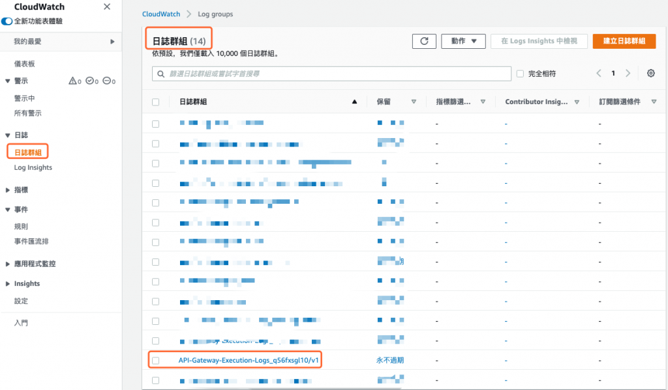Open 規則 under 事件
The image size is (668, 390).
click(x=21, y=227)
